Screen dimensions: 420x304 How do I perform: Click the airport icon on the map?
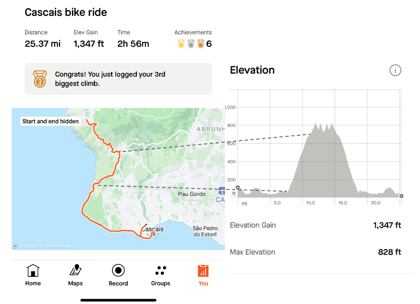pyautogui.click(x=222, y=191)
